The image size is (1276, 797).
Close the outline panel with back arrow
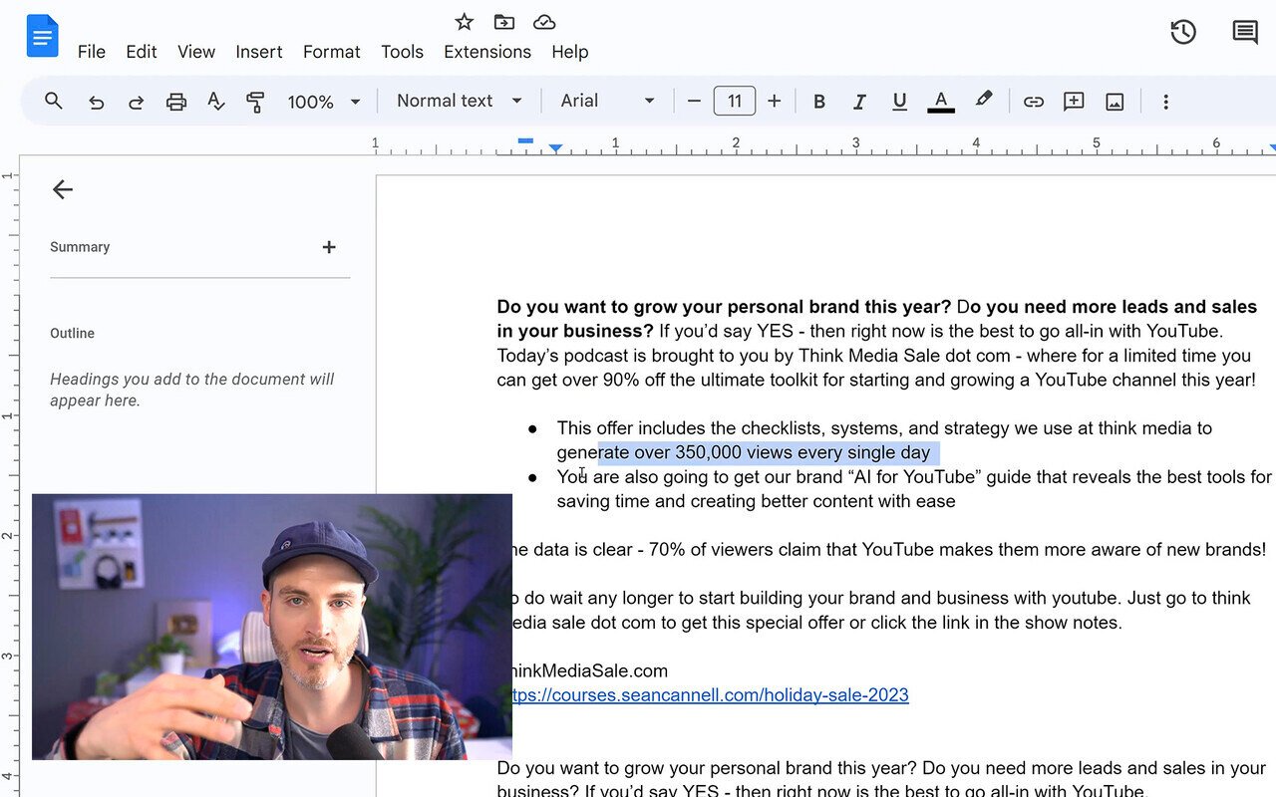click(x=63, y=189)
